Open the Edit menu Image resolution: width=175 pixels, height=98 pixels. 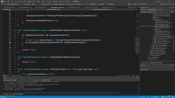point(8,1)
